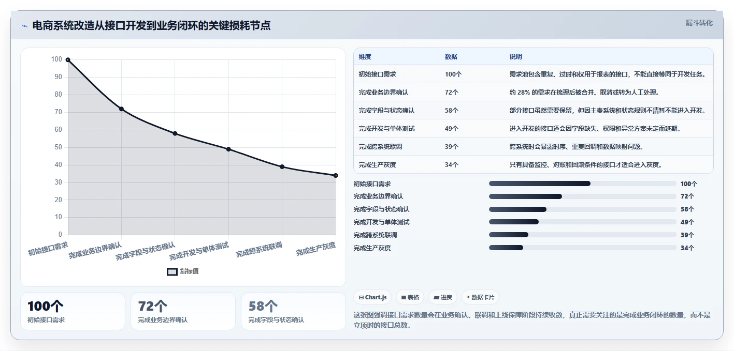This screenshot has height=351, width=734.
Task: Click the 维度 column header
Action: 365,57
